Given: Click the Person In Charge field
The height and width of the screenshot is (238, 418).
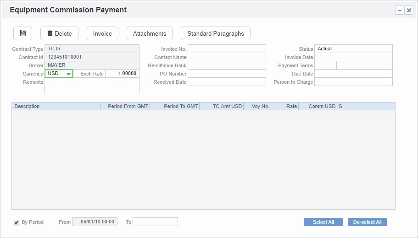Looking at the screenshot, I should click(x=353, y=82).
